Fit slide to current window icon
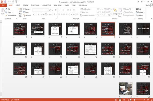This screenshot has width=153, height=101. (151, 100)
